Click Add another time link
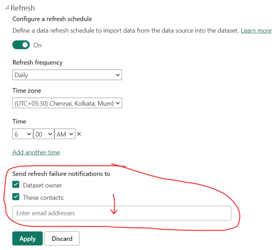 click(x=36, y=152)
